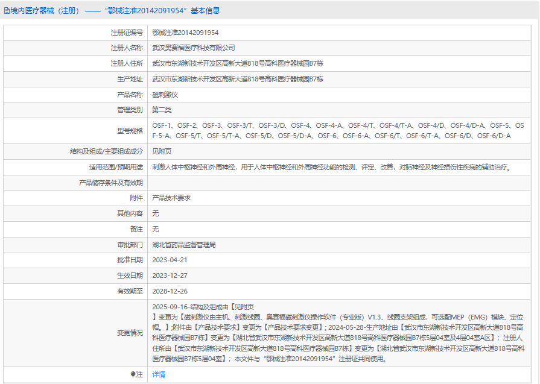Click the empty 产品储存条件及有效期 cell
The image size is (540, 384).
(x=339, y=183)
